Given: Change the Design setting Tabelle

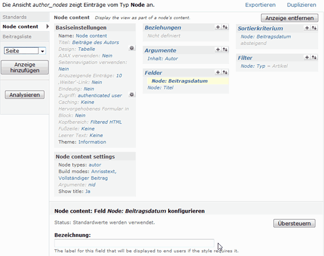Looking at the screenshot, I should (86, 49).
